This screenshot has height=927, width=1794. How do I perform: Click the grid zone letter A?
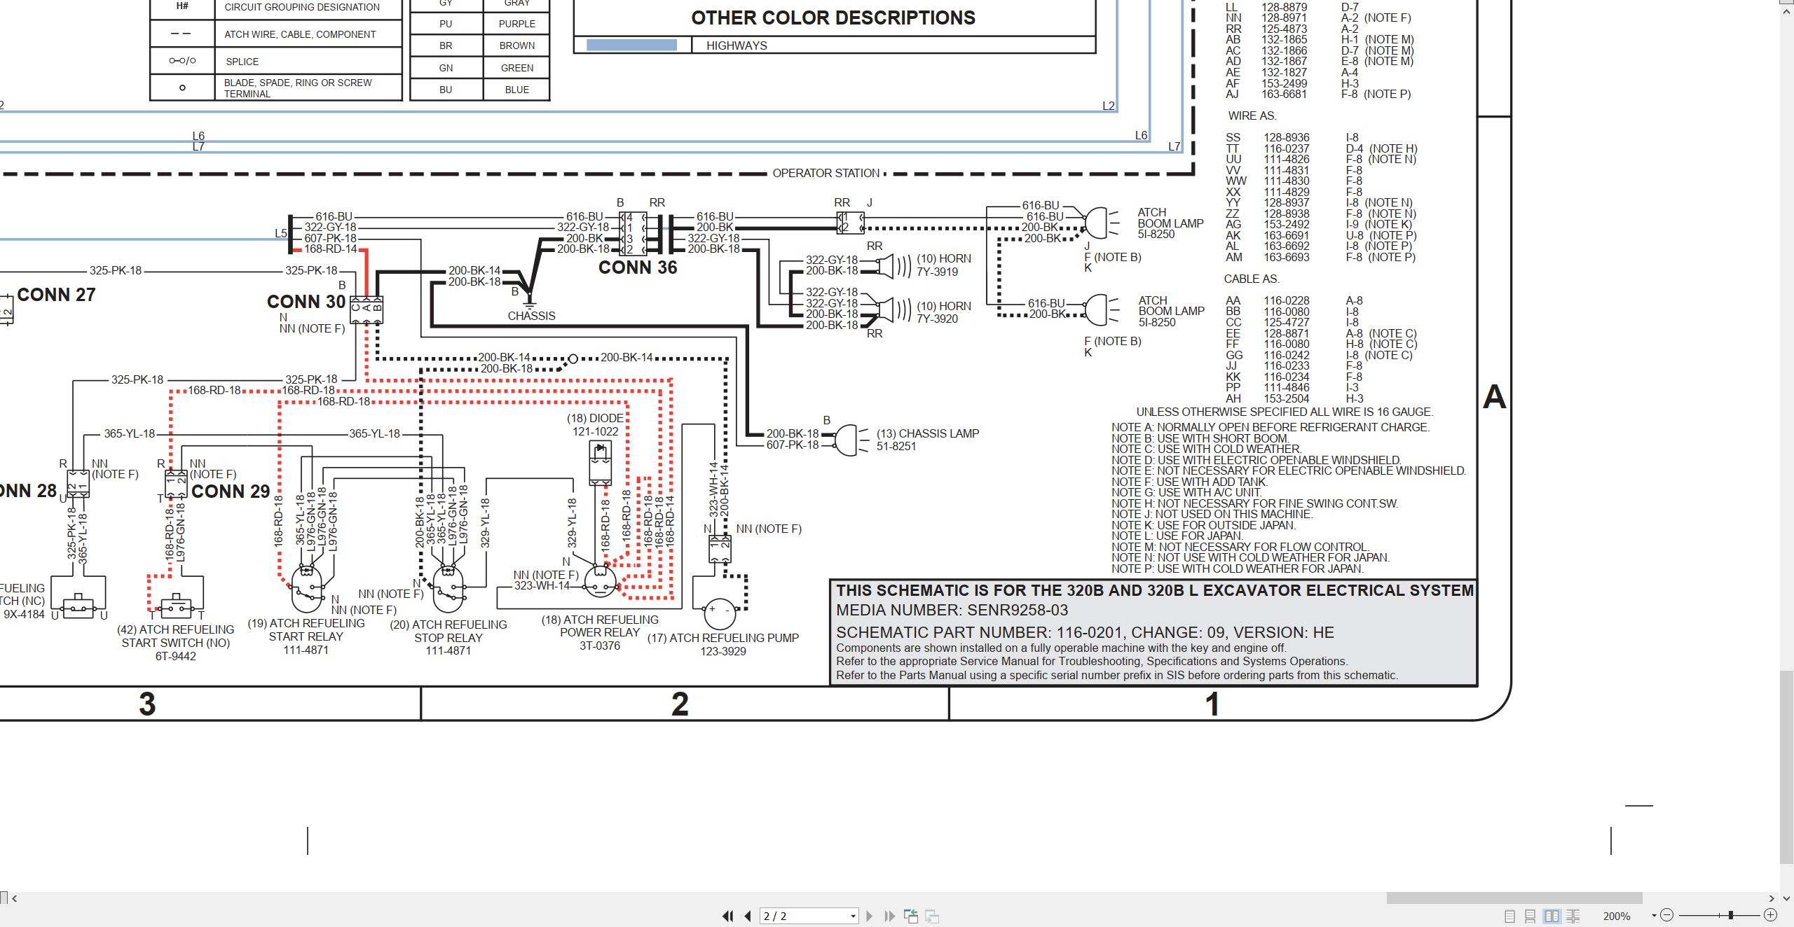(1494, 397)
